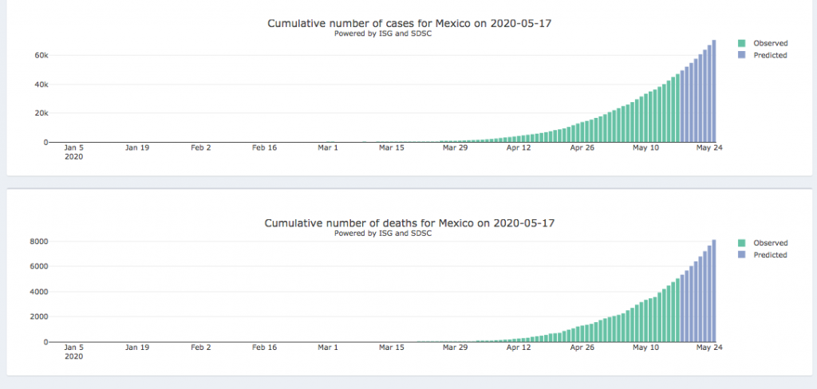
Task: Select tallest predicted bar in cases chart
Action: pyautogui.click(x=714, y=91)
